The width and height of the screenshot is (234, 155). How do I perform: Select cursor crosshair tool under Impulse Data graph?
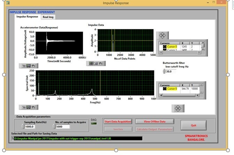pos(91,63)
